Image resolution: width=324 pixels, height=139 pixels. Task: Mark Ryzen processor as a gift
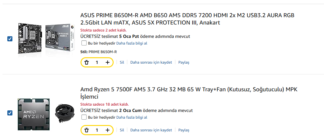[84, 117]
